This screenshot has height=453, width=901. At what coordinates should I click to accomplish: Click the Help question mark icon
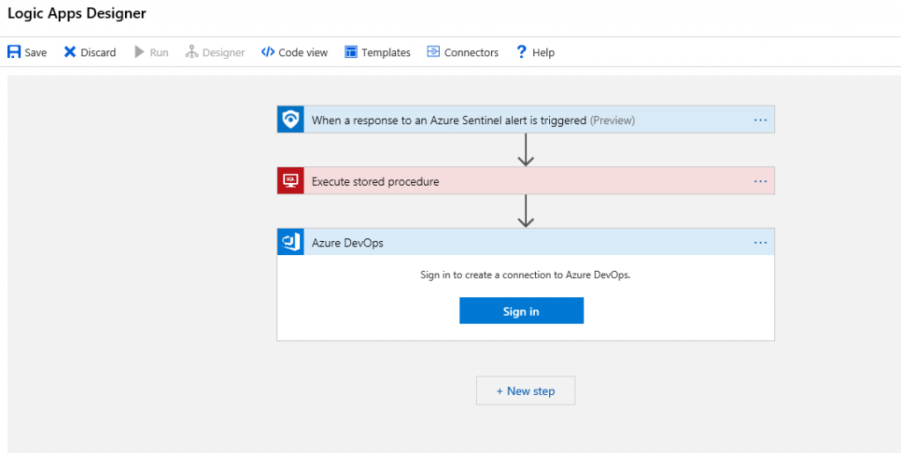point(521,52)
